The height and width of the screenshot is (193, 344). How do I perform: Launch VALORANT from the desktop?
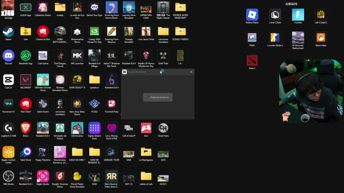point(26,80)
